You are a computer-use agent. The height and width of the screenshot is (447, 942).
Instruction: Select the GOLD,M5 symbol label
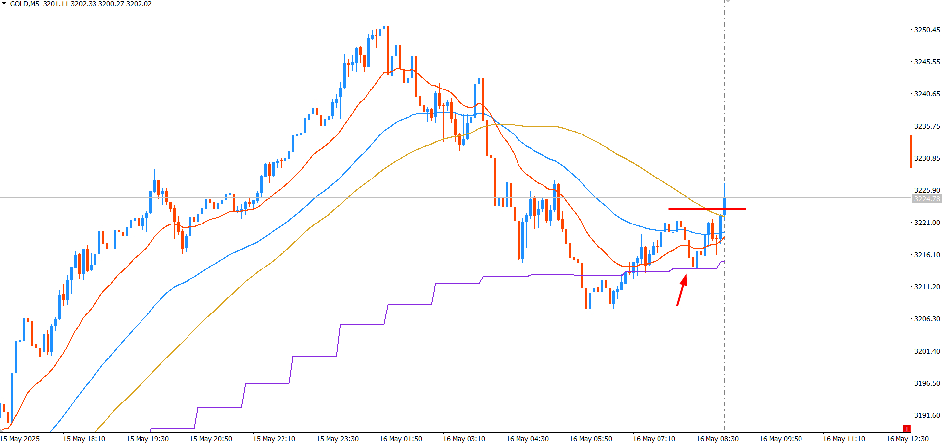pyautogui.click(x=25, y=4)
